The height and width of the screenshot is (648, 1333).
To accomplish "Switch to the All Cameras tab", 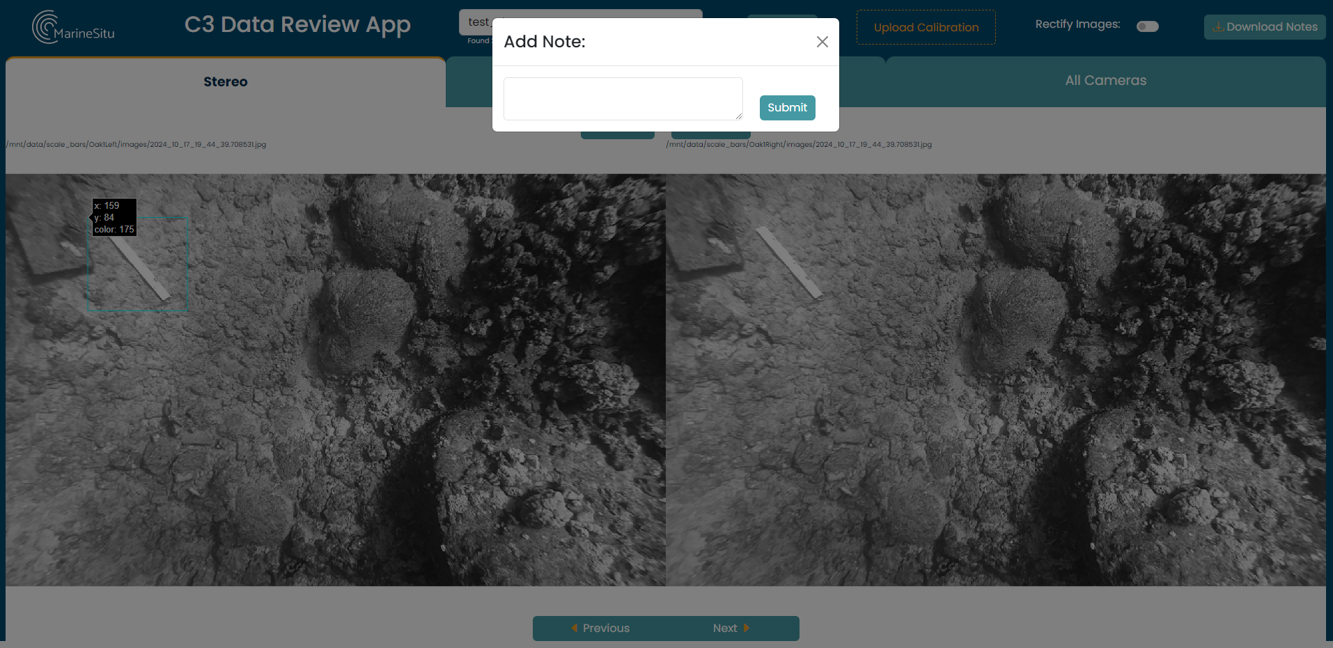I will [x=1105, y=81].
